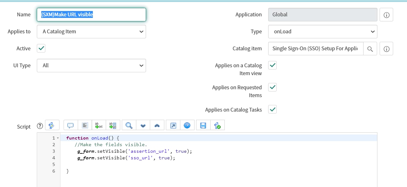Toggle full screen script editor
407x187 pixels.
tap(173, 125)
